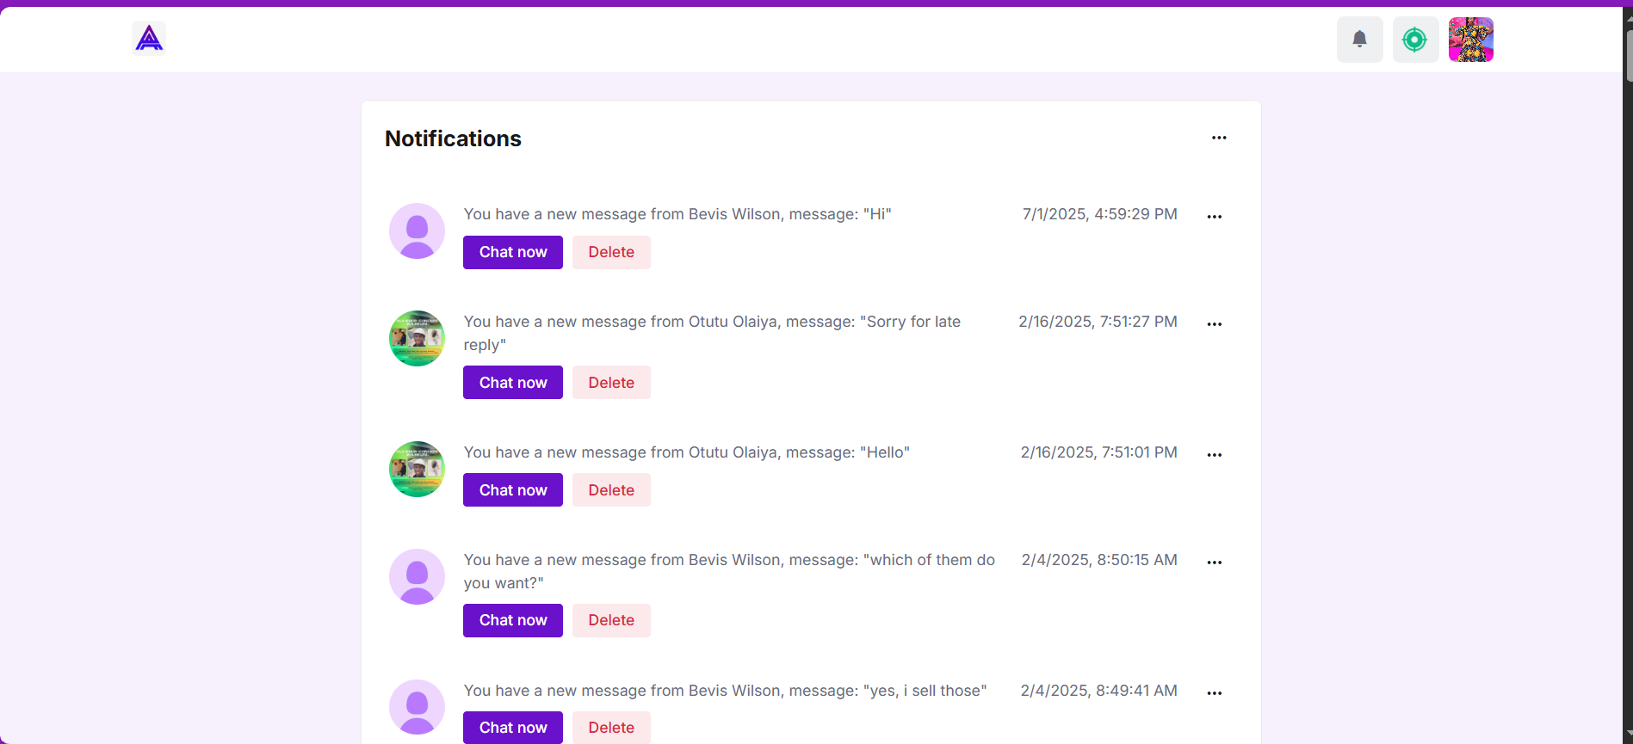Delete the "yes, i sell those" notification
Image resolution: width=1633 pixels, height=744 pixels.
coord(611,728)
